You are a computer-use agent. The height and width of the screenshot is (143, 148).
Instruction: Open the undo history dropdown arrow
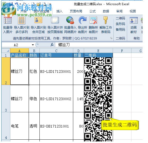tap(20, 4)
